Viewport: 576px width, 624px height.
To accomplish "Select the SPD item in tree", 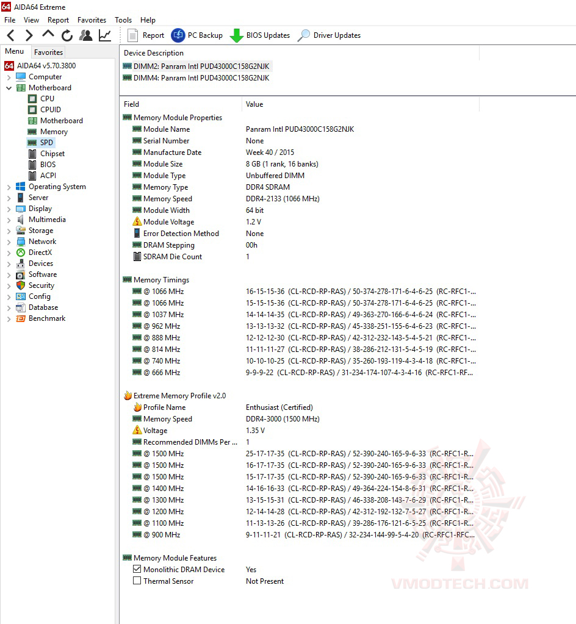I will pyautogui.click(x=40, y=143).
